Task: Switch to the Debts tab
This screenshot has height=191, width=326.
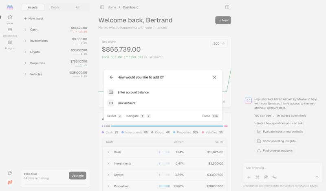Action: click(x=55, y=7)
